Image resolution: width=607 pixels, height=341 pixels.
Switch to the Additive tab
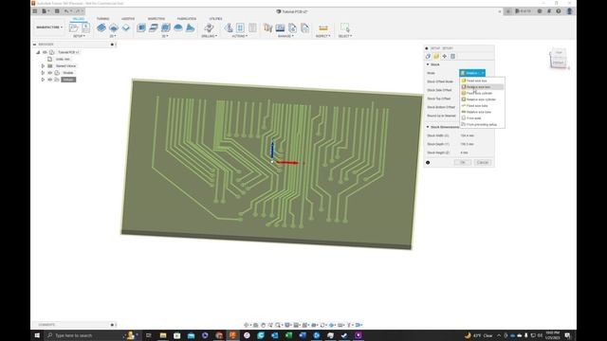click(x=128, y=19)
